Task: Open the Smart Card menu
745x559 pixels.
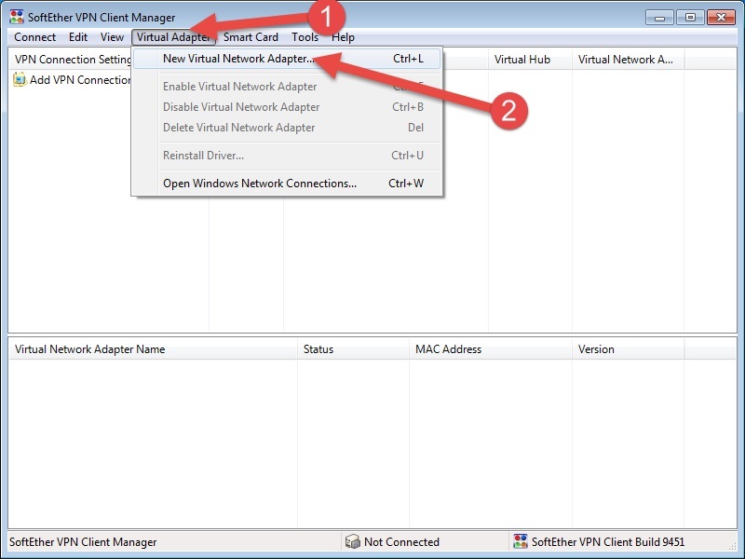Action: [251, 37]
